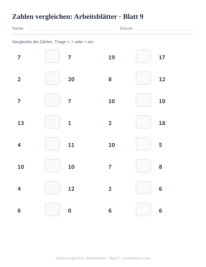Select answer box between 19 and 17

coord(143,56)
